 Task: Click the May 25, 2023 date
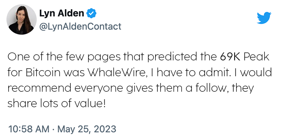(x=87, y=129)
